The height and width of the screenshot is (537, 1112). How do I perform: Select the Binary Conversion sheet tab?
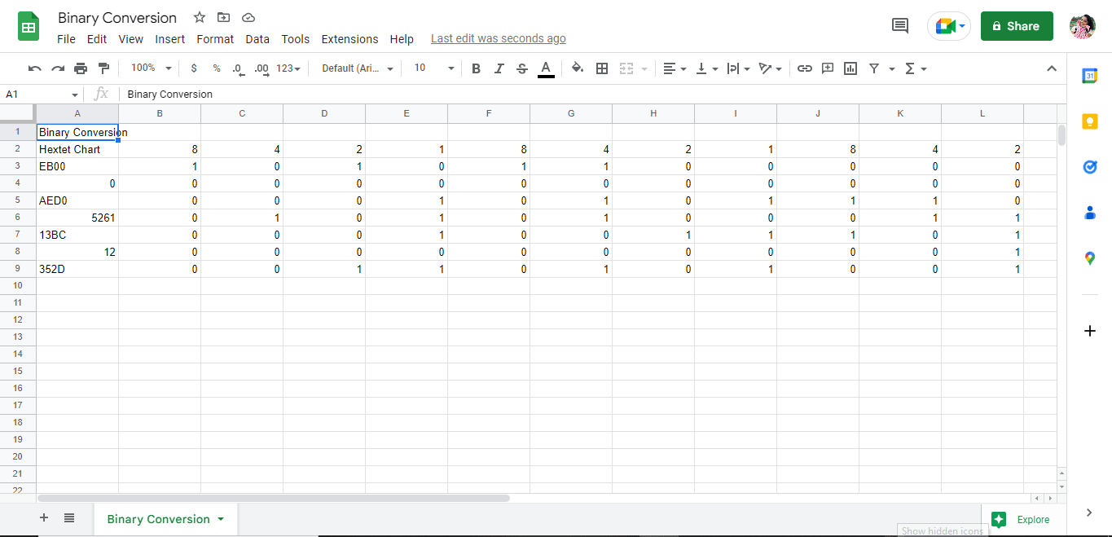click(x=165, y=519)
